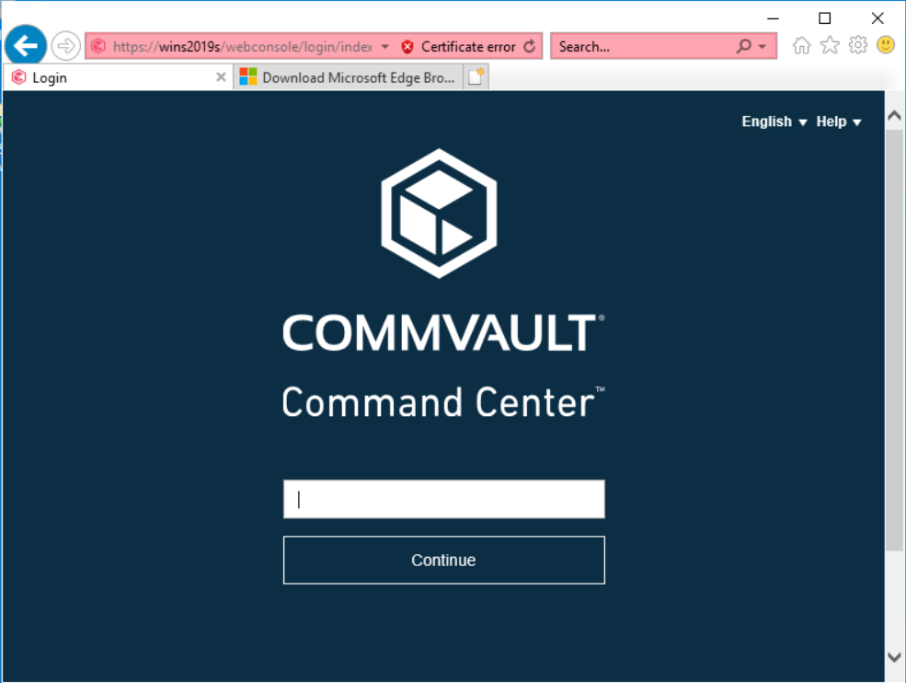Open a new tab with the New Tab button

pos(476,77)
